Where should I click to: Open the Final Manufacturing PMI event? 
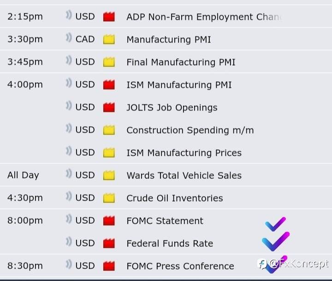[181, 62]
